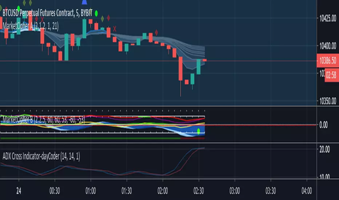Select the ADX Cross Indicator-dayCoder legend

(41, 156)
